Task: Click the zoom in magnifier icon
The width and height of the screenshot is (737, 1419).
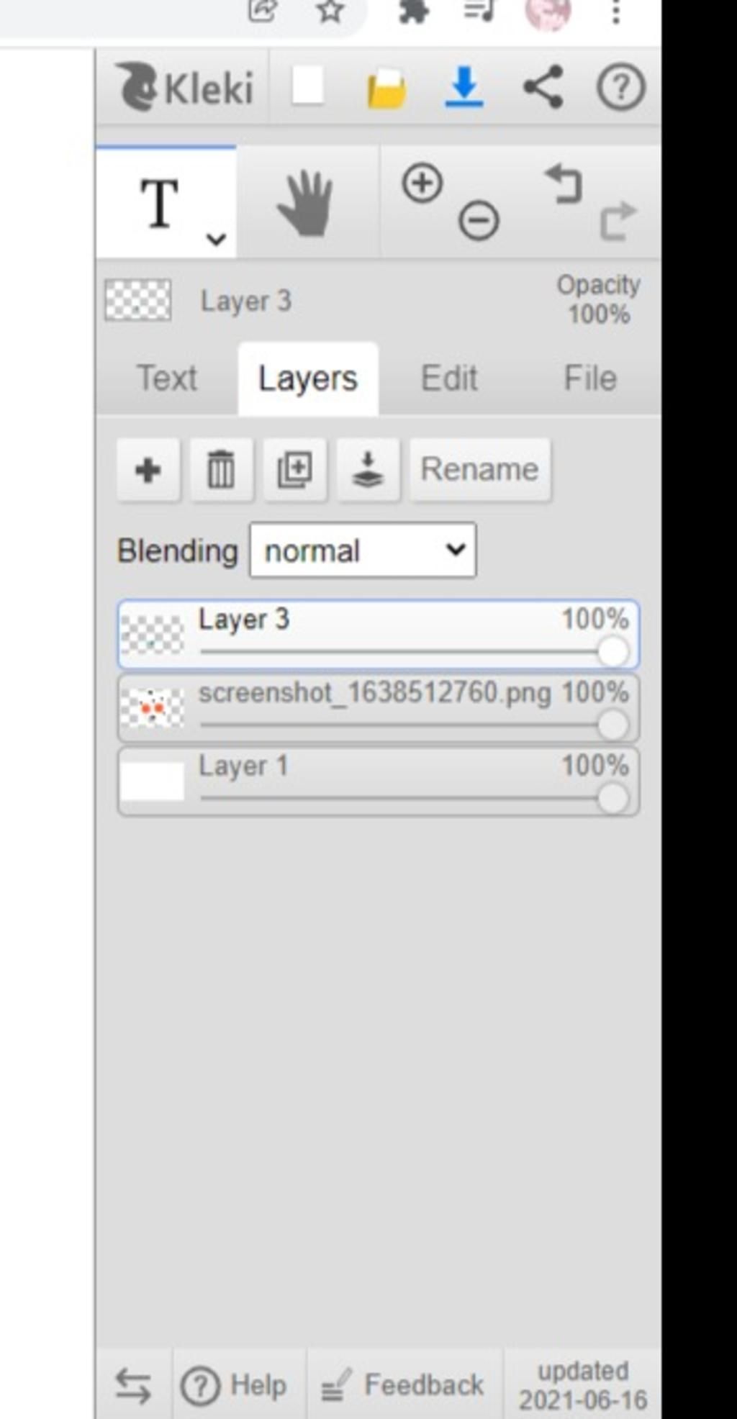Action: (x=422, y=183)
